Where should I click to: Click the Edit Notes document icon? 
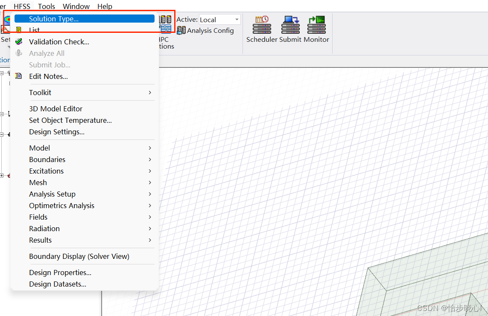pos(19,76)
